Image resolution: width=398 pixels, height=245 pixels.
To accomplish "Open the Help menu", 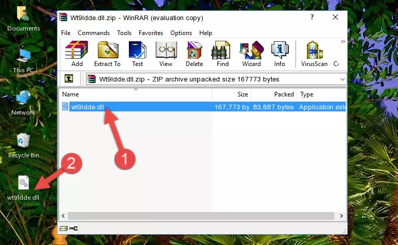I will coord(205,33).
